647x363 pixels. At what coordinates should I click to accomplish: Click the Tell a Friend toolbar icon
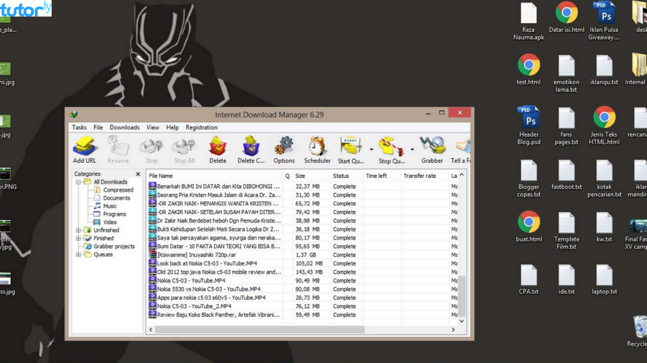[461, 150]
